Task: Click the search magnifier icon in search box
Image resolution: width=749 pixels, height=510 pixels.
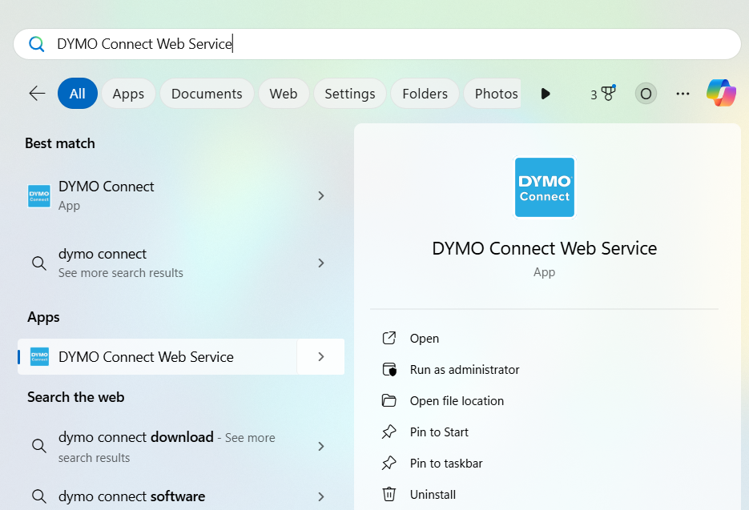Action: [36, 44]
